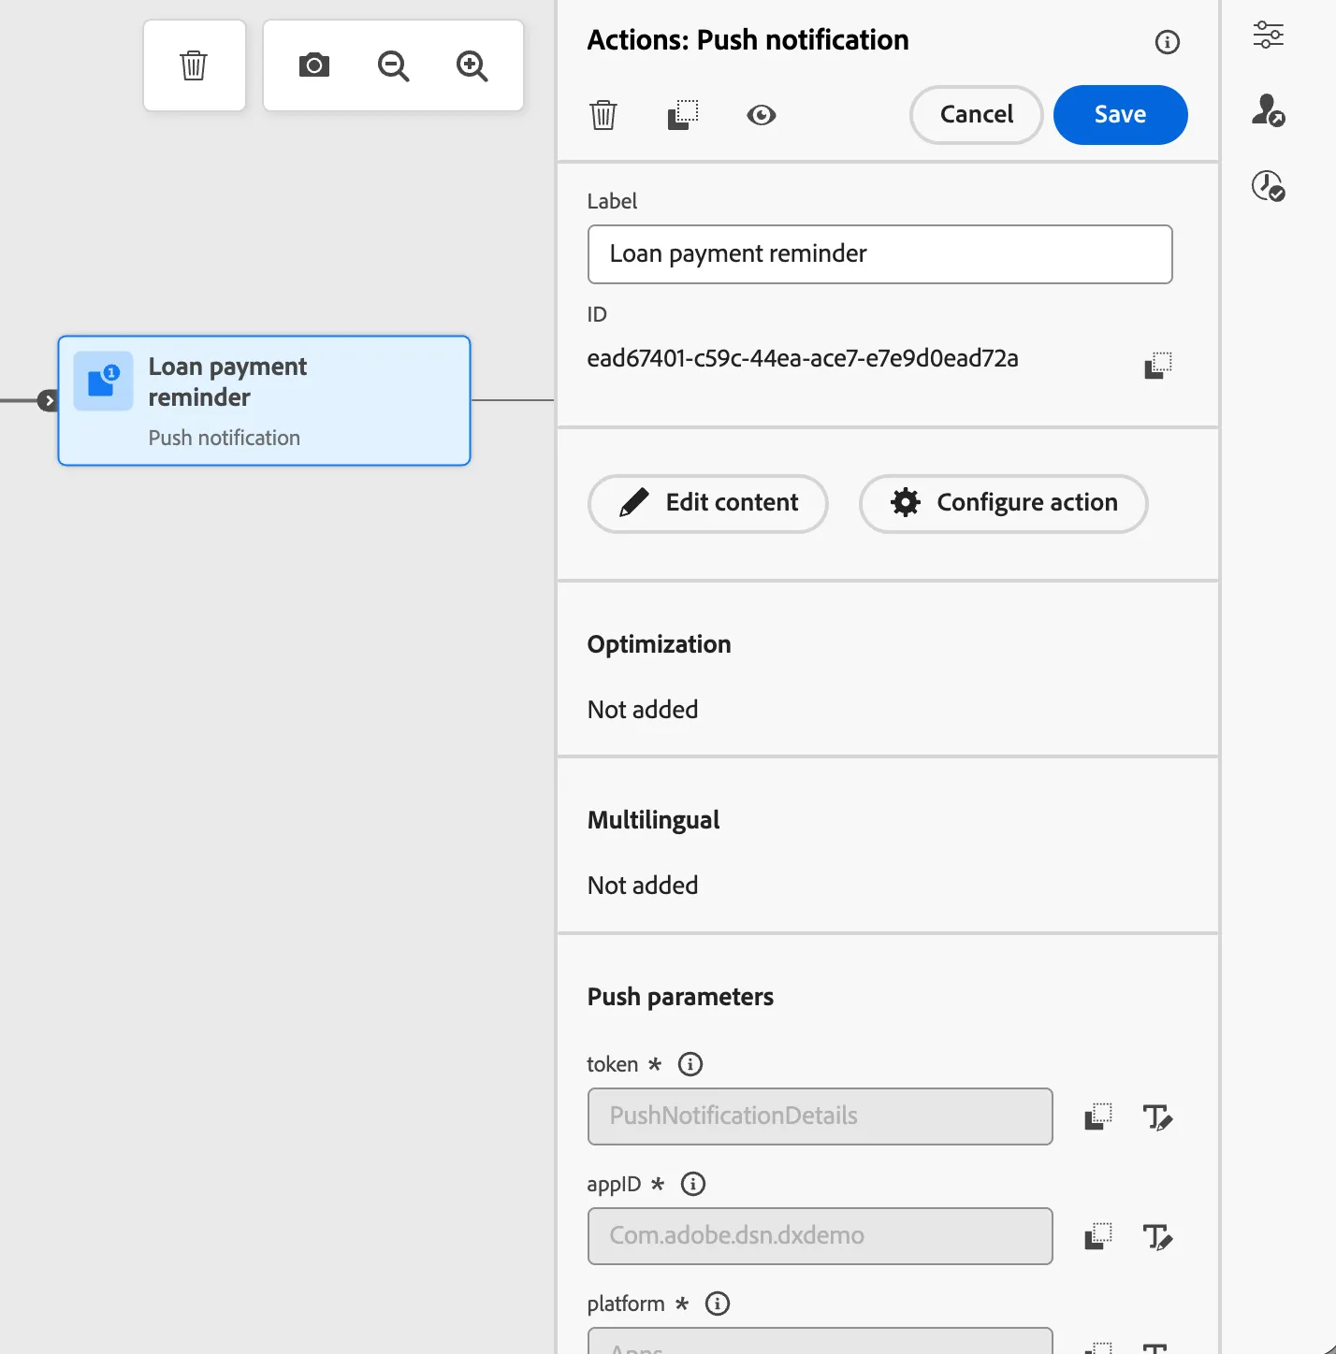This screenshot has height=1354, width=1336.
Task: Click Not added under Optimization
Action: click(x=643, y=710)
